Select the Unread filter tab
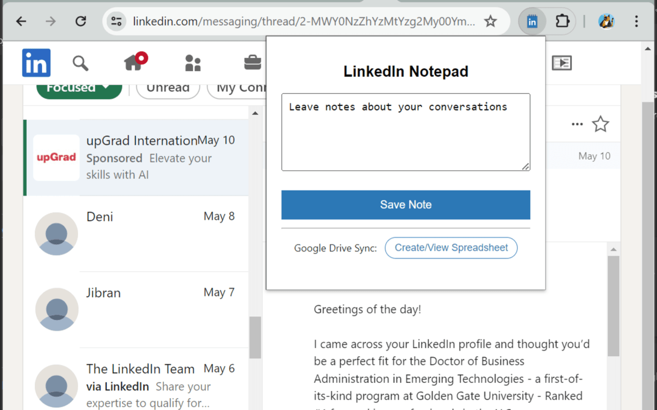The height and width of the screenshot is (410, 657). (x=168, y=88)
